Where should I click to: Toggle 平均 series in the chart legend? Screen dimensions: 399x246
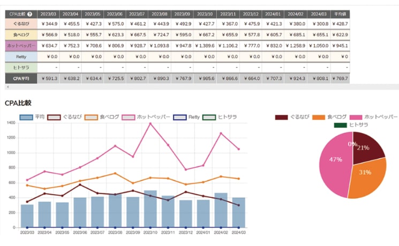26,116
